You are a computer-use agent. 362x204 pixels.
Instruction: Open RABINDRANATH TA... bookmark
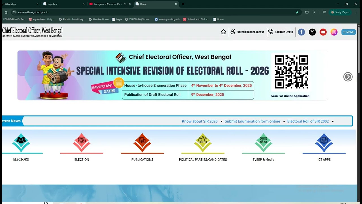tap(14, 20)
